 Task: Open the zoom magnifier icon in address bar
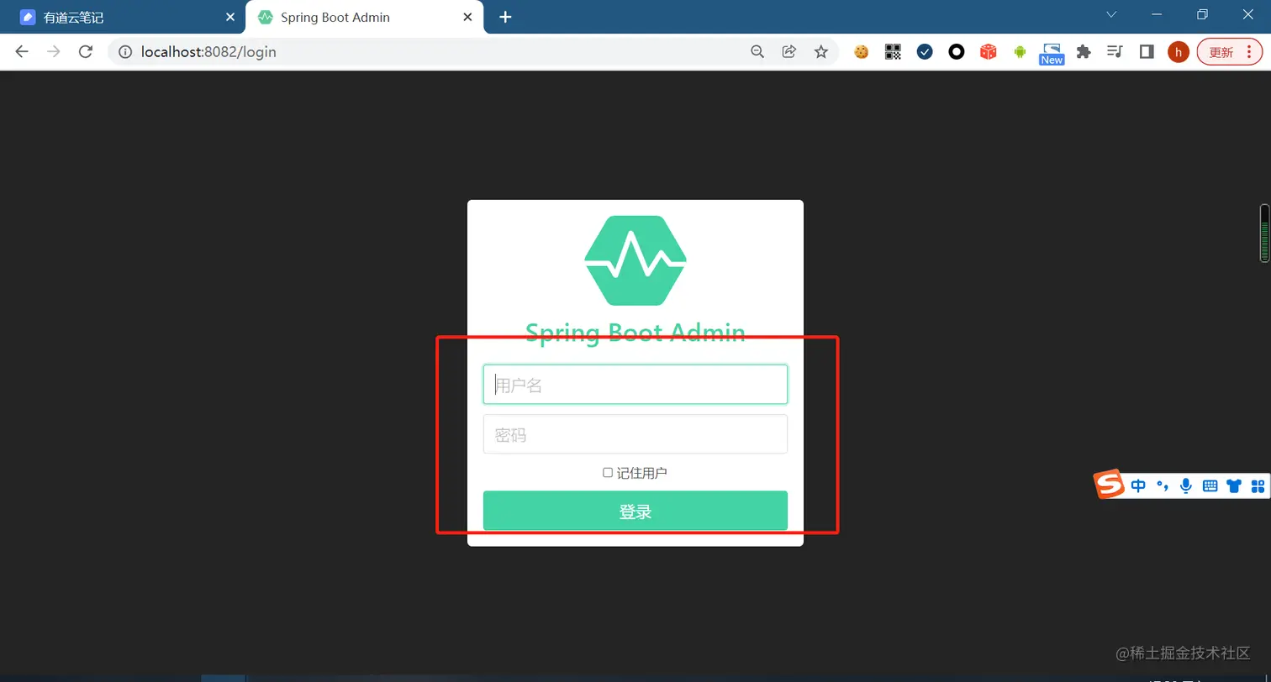pyautogui.click(x=757, y=52)
